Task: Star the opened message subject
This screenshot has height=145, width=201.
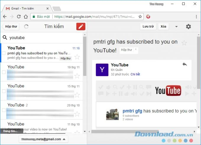Action: click(x=184, y=43)
